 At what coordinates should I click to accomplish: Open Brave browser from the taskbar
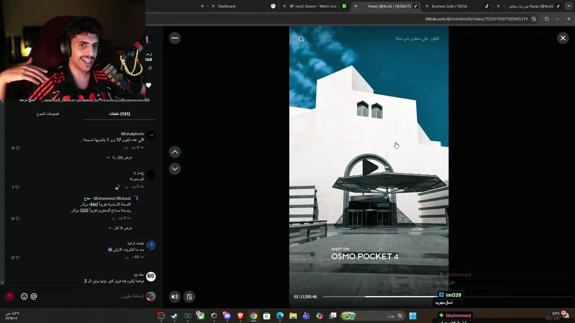coord(240,316)
